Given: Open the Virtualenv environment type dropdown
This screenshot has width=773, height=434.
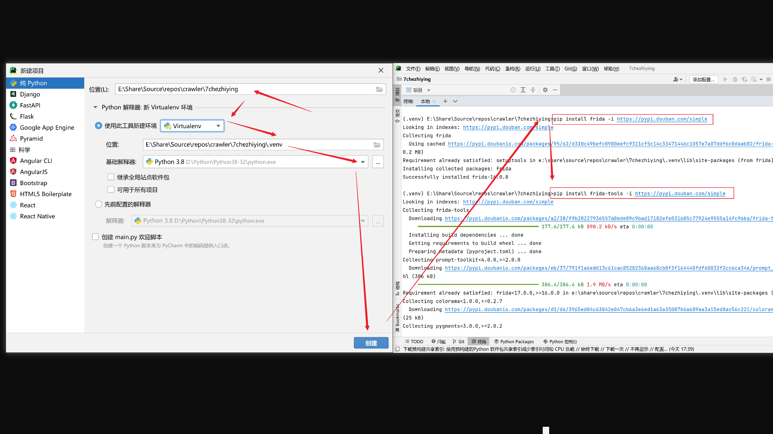Looking at the screenshot, I should [192, 126].
